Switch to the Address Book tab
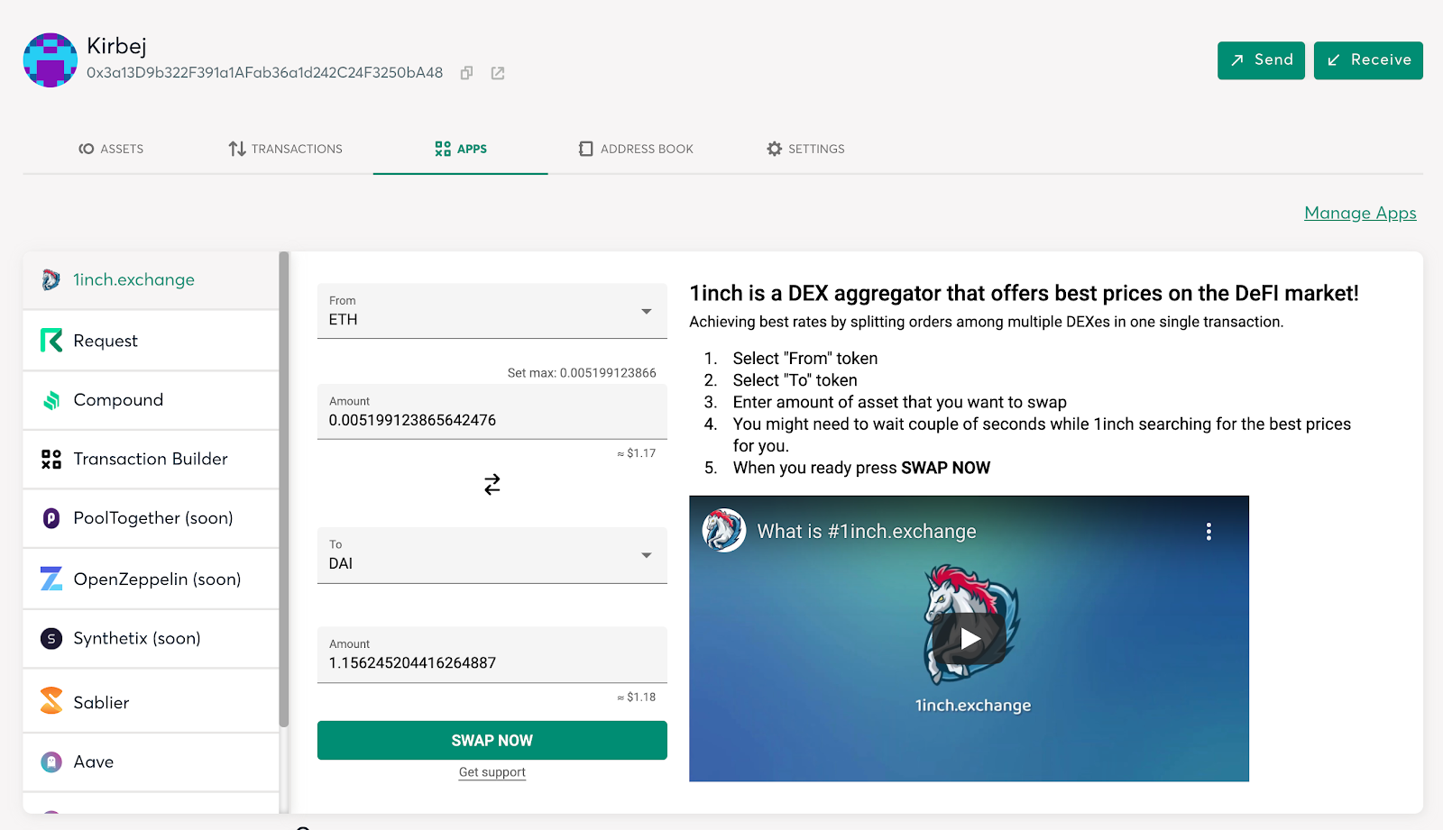The height and width of the screenshot is (830, 1443). [636, 149]
